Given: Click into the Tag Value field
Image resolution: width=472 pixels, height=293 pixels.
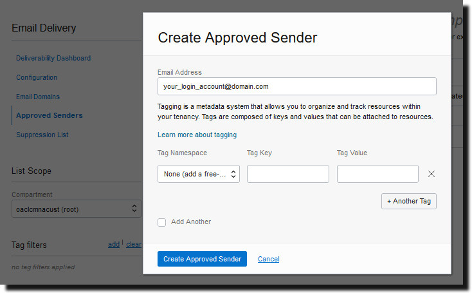Looking at the screenshot, I should point(377,174).
